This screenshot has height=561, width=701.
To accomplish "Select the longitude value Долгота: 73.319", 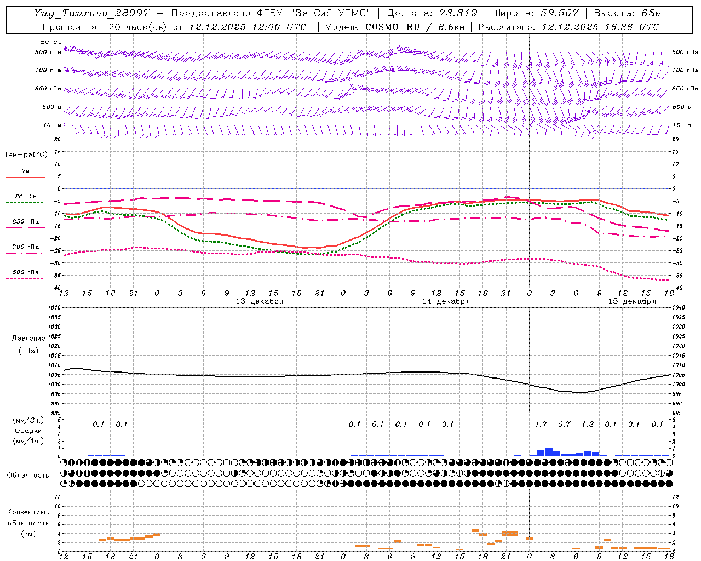I will tap(432, 13).
